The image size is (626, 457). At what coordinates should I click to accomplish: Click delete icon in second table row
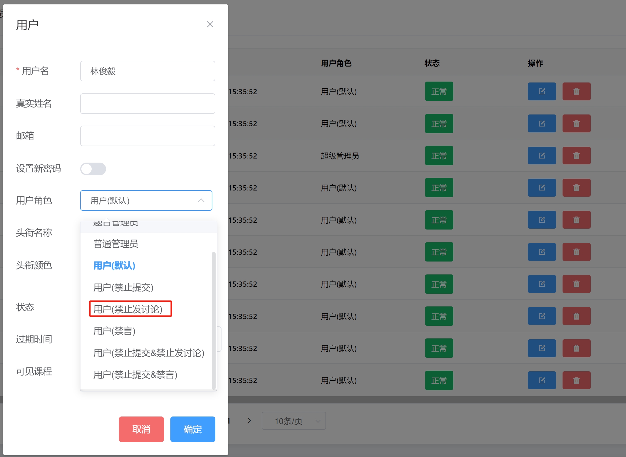pos(576,124)
